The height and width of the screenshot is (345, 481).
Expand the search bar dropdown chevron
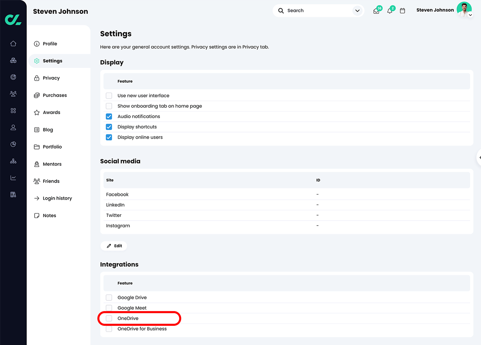pyautogui.click(x=357, y=10)
